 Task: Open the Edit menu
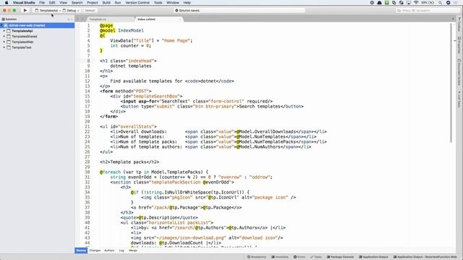tap(52, 2)
